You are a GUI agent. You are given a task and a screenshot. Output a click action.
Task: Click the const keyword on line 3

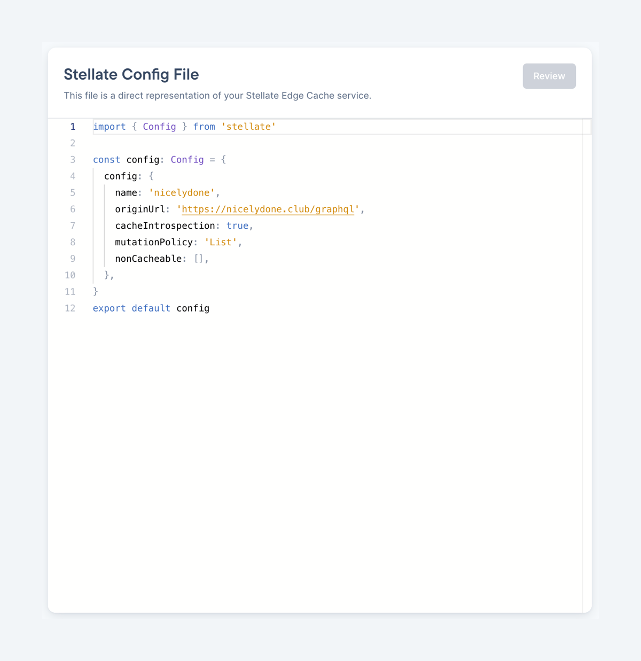[106, 159]
